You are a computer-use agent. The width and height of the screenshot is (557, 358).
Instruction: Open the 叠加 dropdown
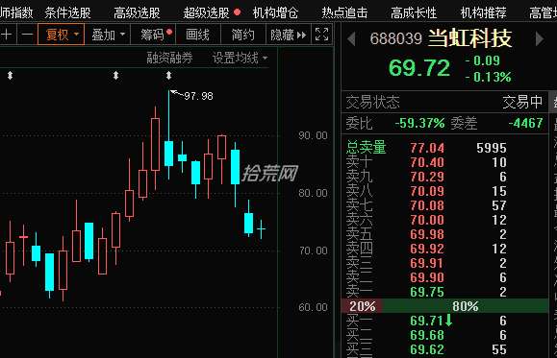click(x=108, y=35)
